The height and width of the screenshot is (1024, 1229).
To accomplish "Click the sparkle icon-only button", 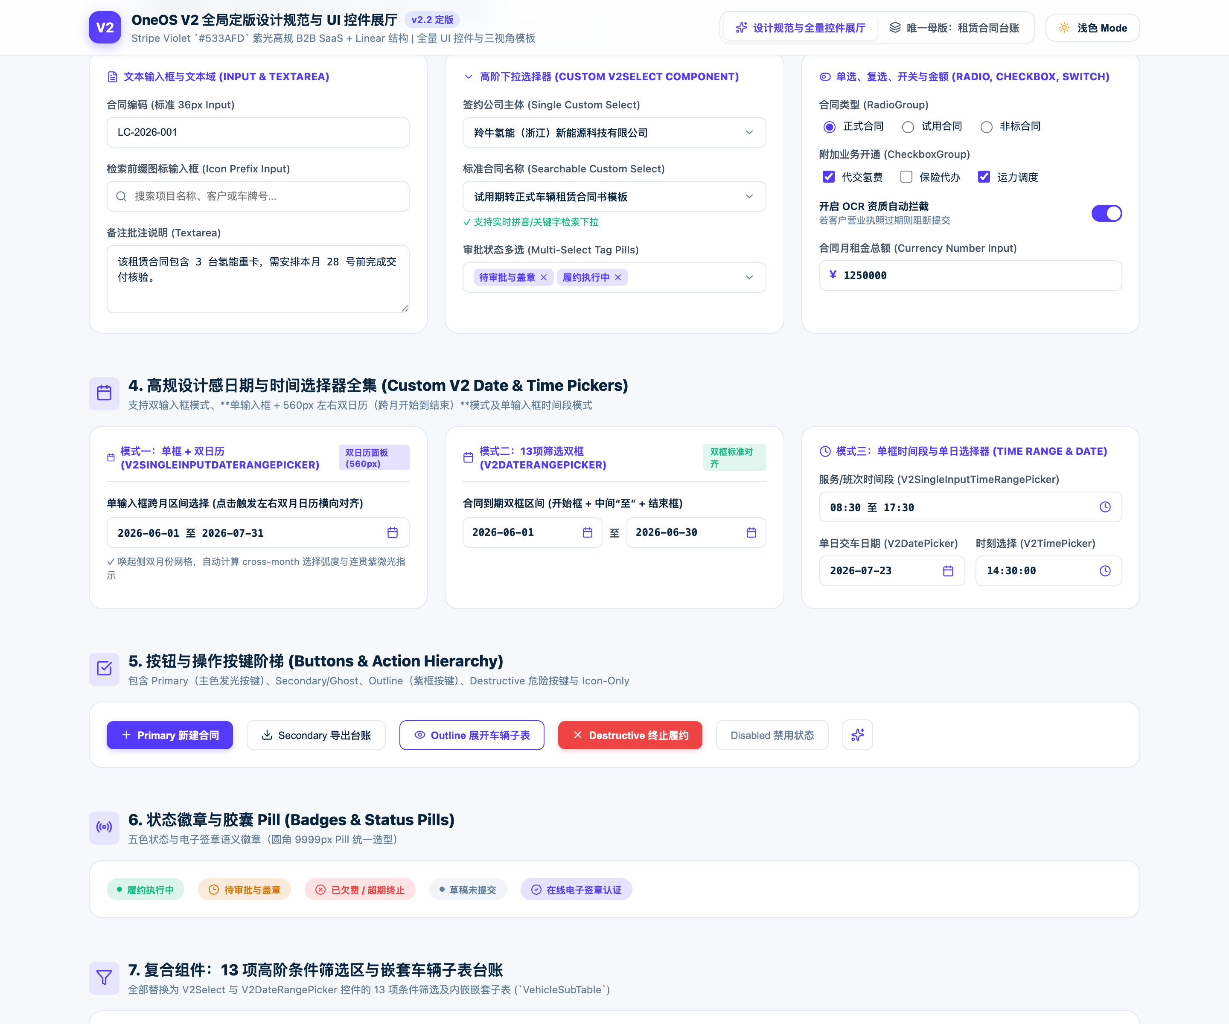I will coord(857,735).
